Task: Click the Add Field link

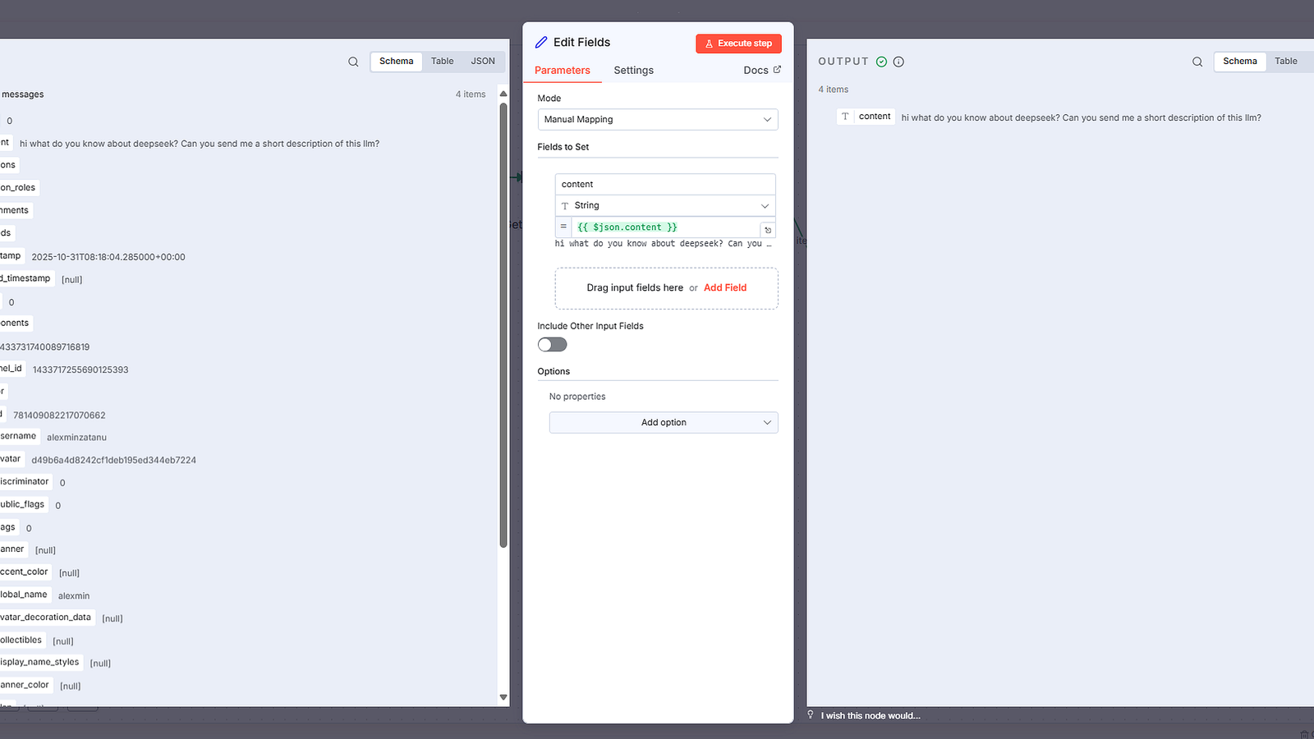Action: click(x=725, y=287)
